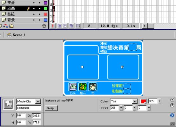Click the delete layer trash icon
Viewport: 176px width, 127px height.
click(x=44, y=26)
